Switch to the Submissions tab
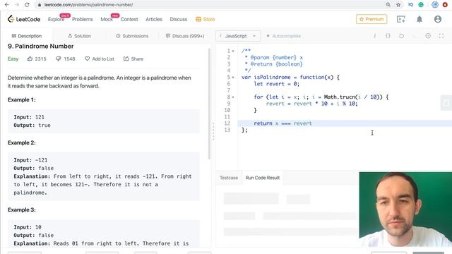The image size is (452, 254). [132, 36]
